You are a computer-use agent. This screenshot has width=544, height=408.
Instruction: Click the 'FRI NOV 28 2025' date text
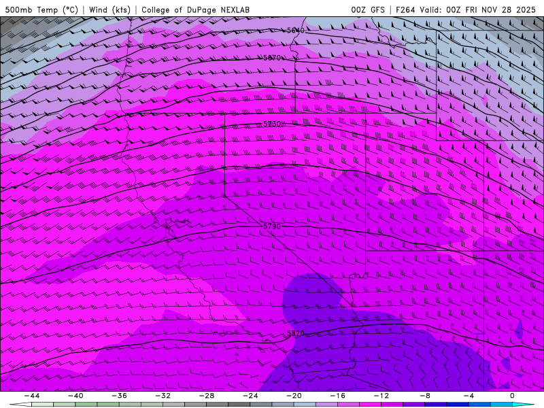(x=500, y=10)
